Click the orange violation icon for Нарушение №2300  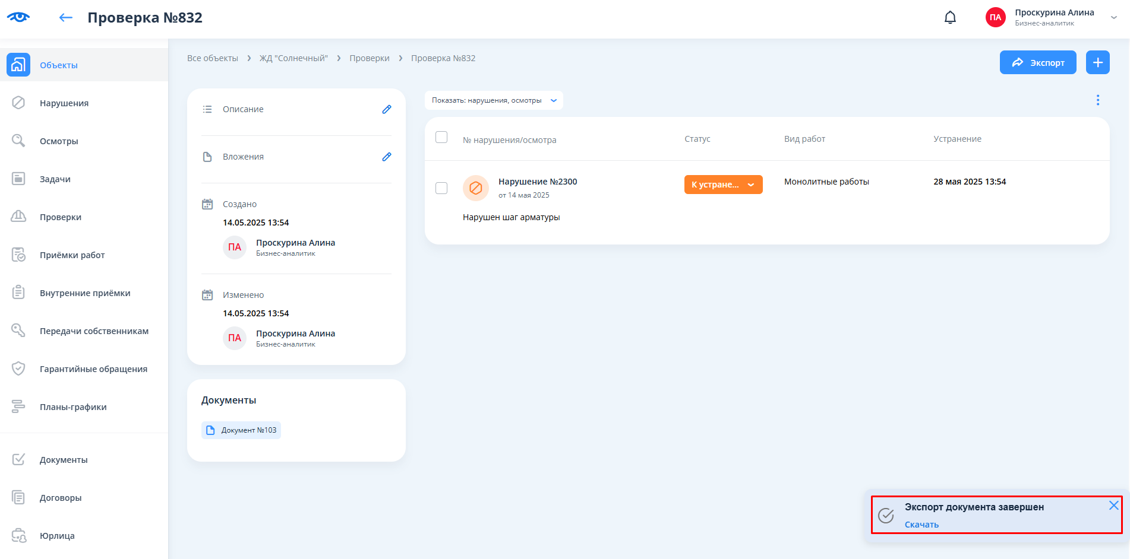point(475,188)
